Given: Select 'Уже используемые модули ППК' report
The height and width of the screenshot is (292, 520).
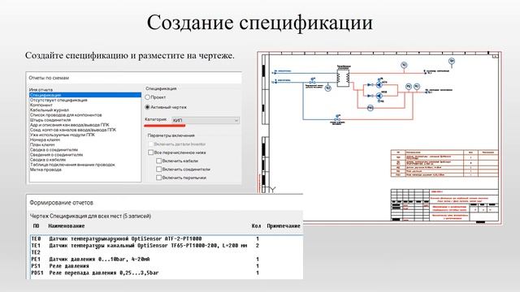Looking at the screenshot, I should [x=63, y=135].
